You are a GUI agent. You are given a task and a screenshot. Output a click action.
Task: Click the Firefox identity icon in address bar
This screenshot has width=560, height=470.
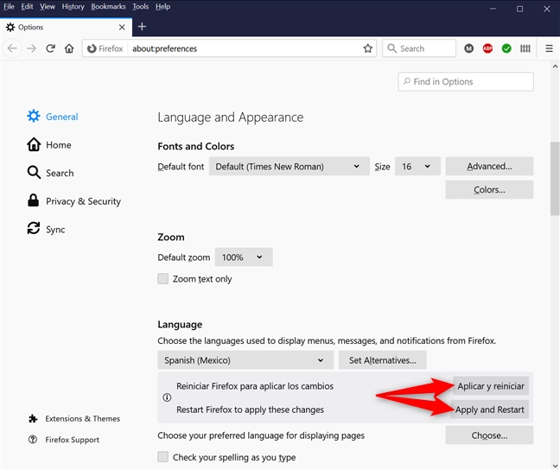(92, 48)
